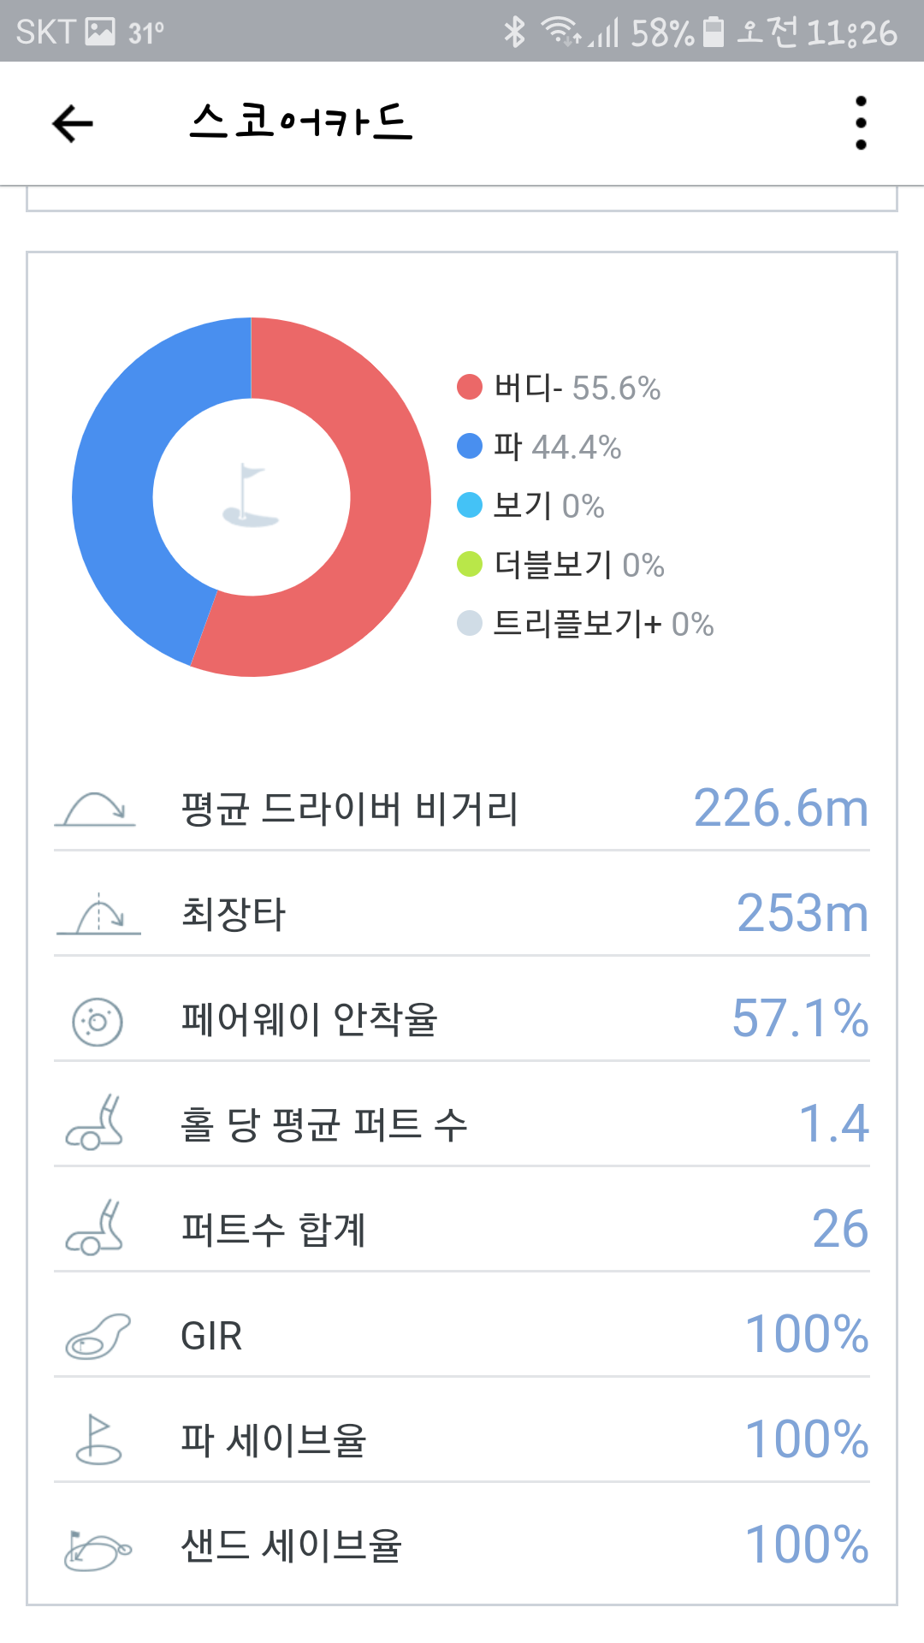The width and height of the screenshot is (924, 1643).
Task: Select the red 버디 legend dot
Action: pyautogui.click(x=470, y=387)
